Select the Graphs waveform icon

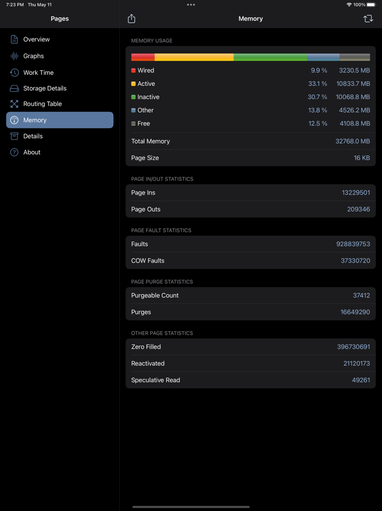tap(14, 56)
